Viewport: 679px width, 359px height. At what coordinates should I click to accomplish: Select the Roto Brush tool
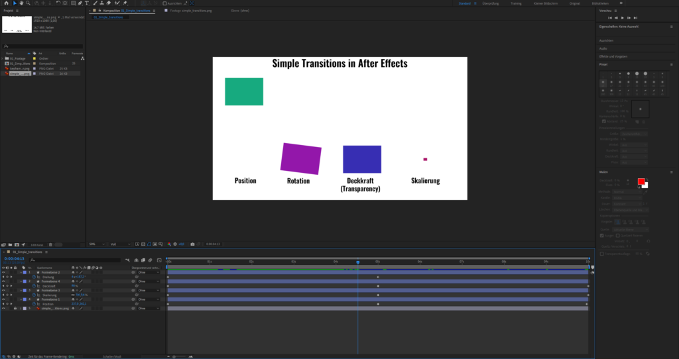coord(117,3)
